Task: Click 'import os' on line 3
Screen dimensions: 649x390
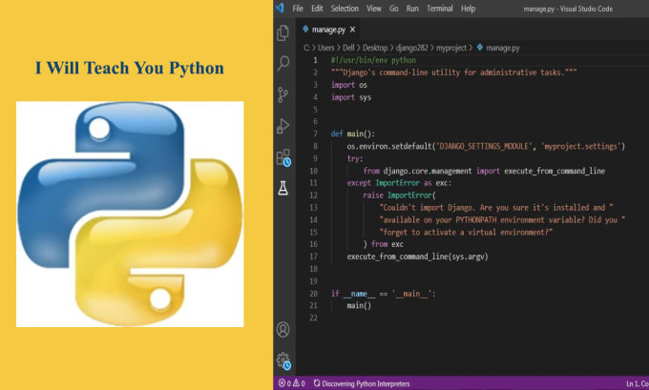Action: [x=349, y=85]
